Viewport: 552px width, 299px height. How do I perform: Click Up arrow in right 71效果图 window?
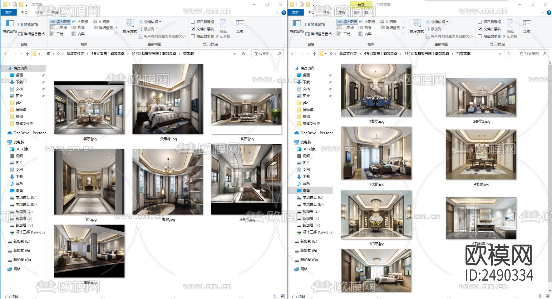click(x=314, y=54)
